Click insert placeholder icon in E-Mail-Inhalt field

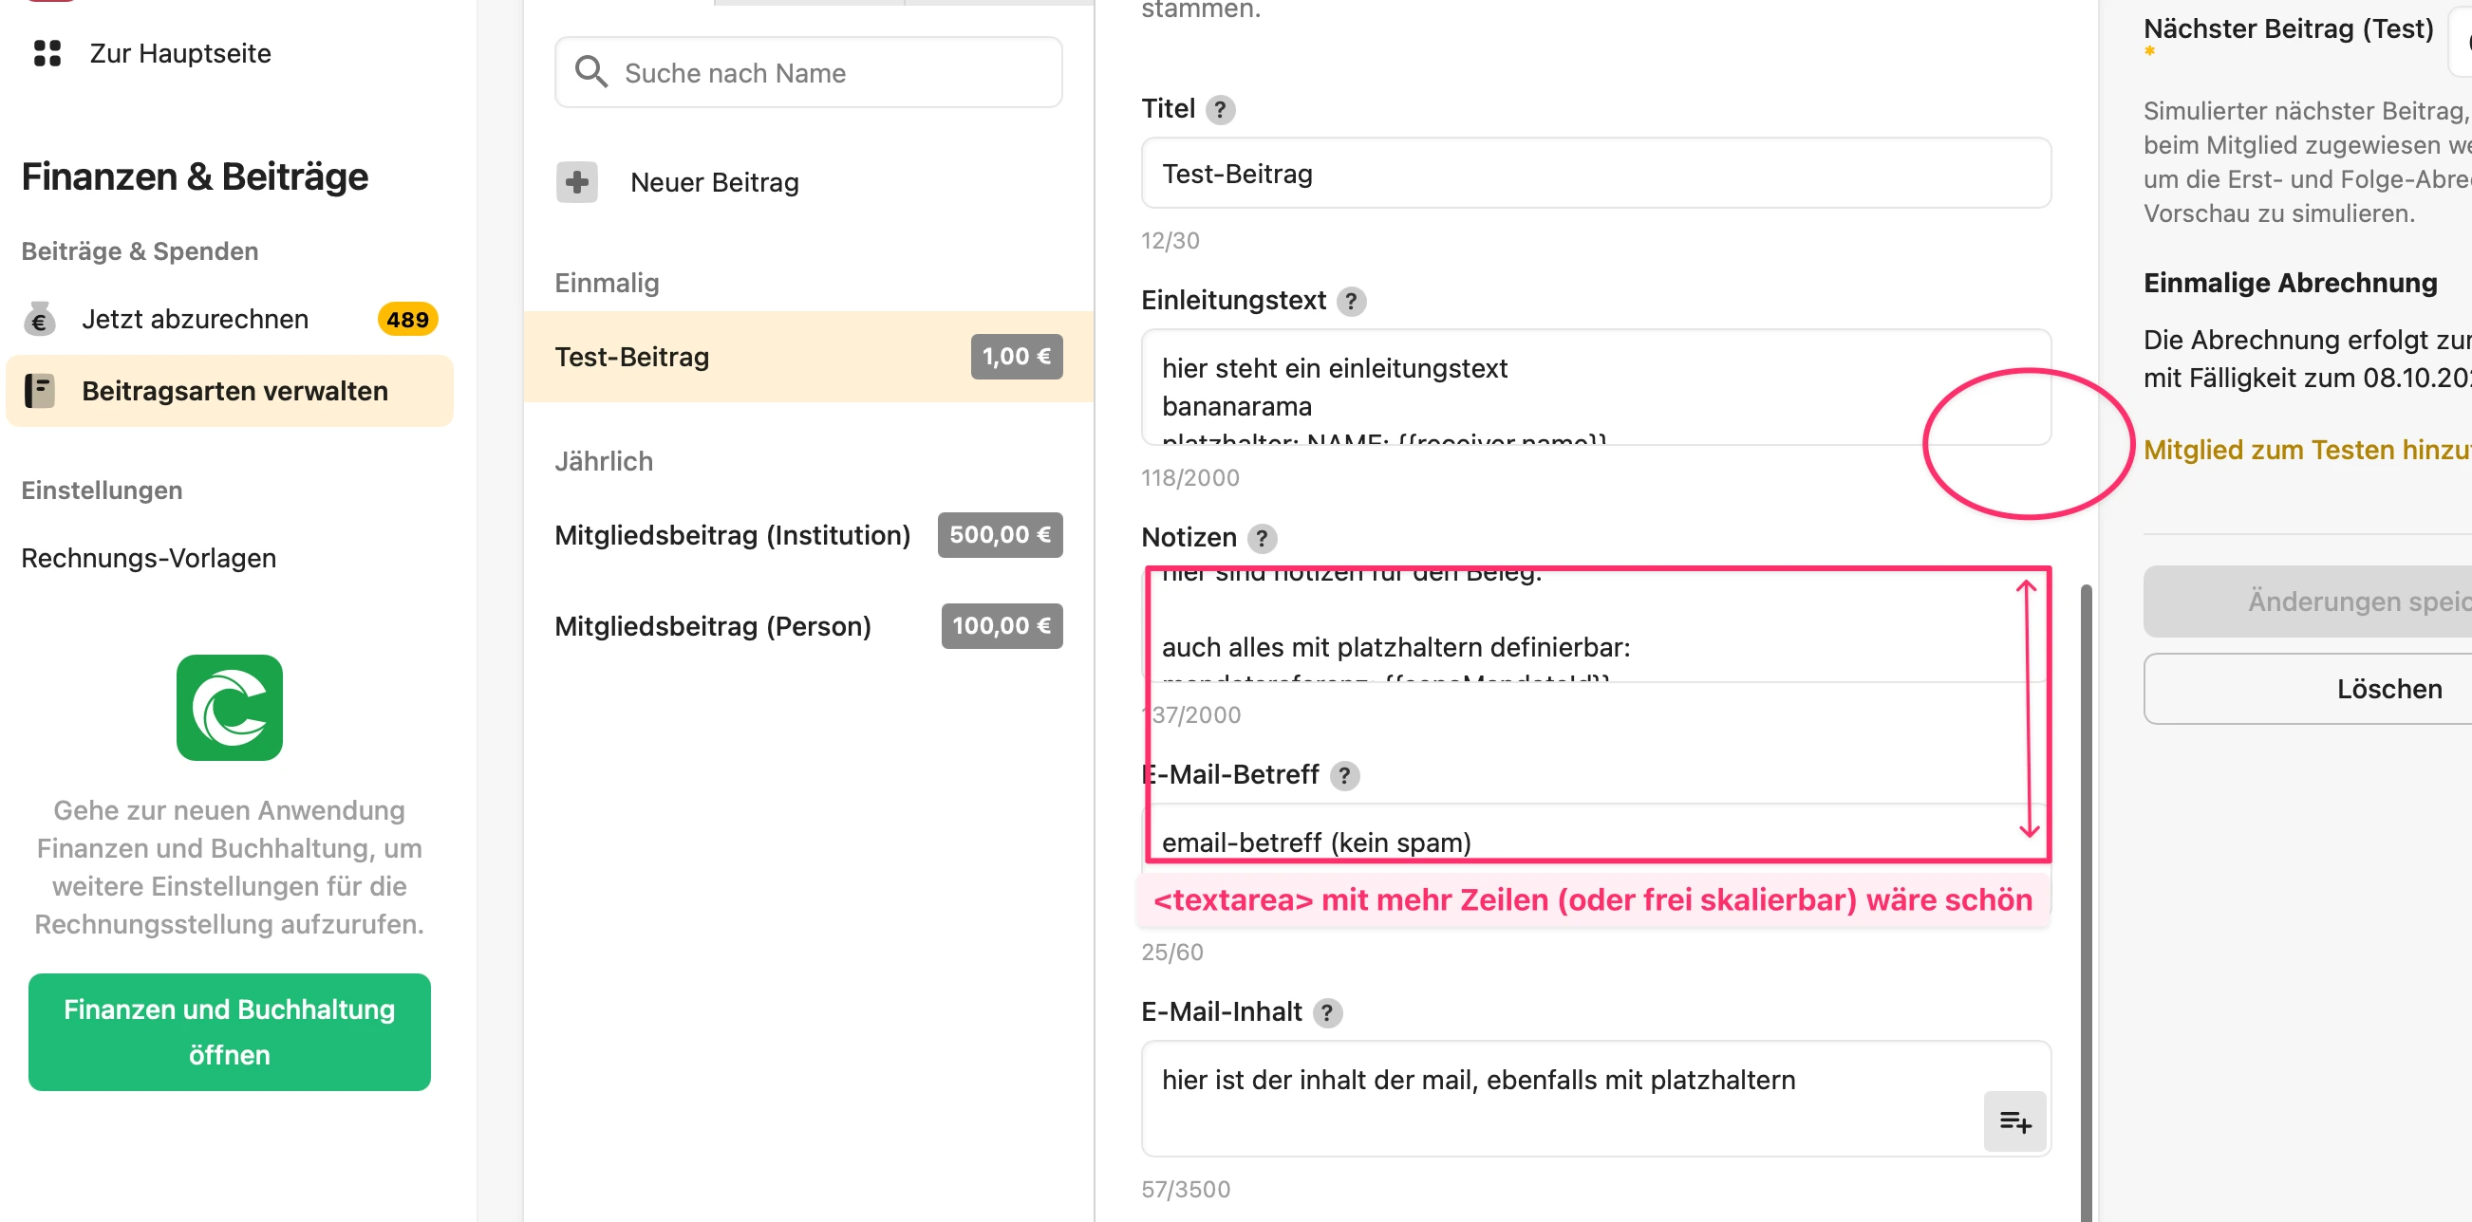2014,1121
